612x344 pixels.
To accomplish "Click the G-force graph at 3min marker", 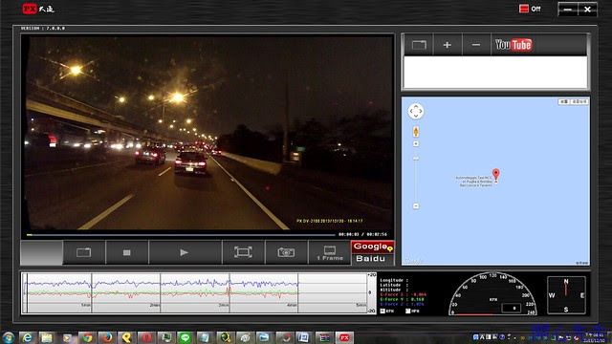I will (x=229, y=293).
